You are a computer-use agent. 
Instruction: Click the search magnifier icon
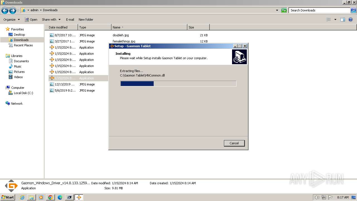tap(353, 10)
